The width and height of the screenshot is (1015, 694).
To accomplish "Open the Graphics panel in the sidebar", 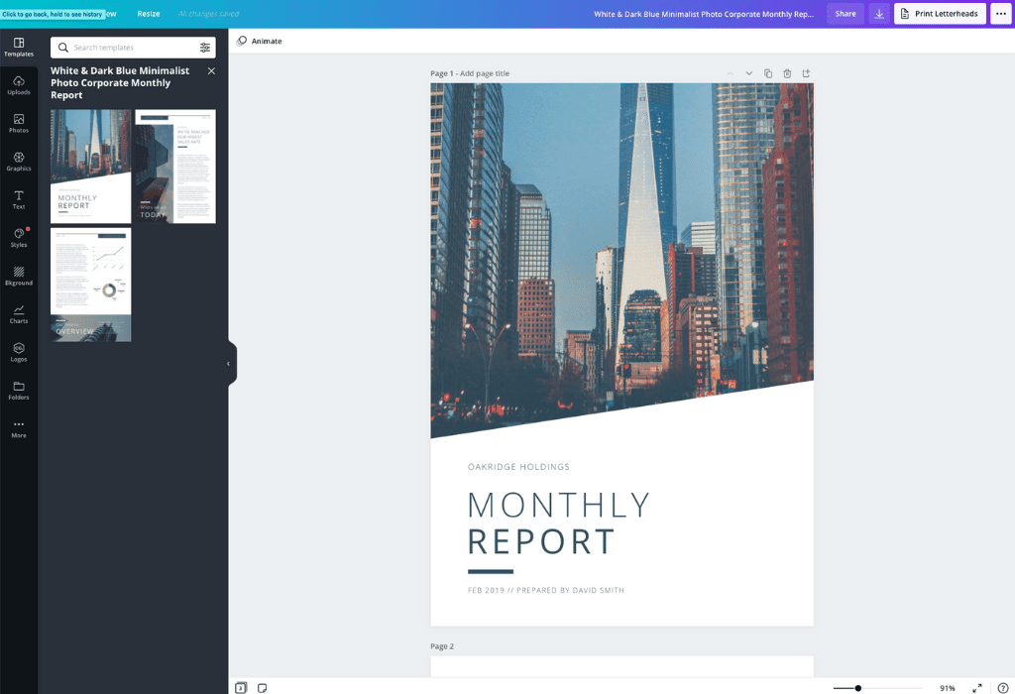I will (x=19, y=162).
